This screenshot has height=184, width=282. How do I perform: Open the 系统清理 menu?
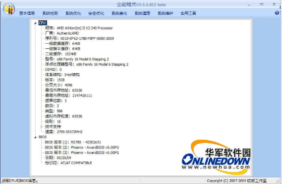[142, 13]
